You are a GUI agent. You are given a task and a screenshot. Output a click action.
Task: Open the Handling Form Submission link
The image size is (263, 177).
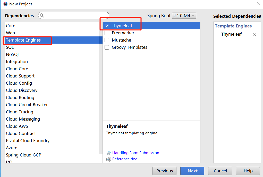pyautogui.click(x=136, y=153)
